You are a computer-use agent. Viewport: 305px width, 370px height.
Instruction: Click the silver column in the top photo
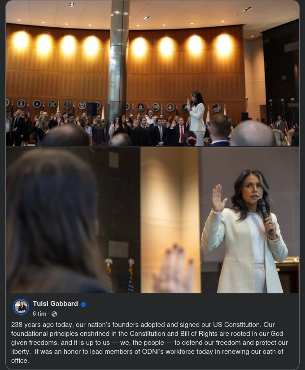pos(118,66)
